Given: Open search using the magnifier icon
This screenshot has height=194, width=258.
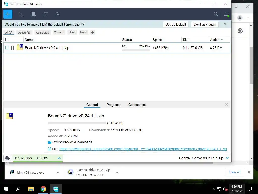Looking at the screenshot, I should point(216,14).
